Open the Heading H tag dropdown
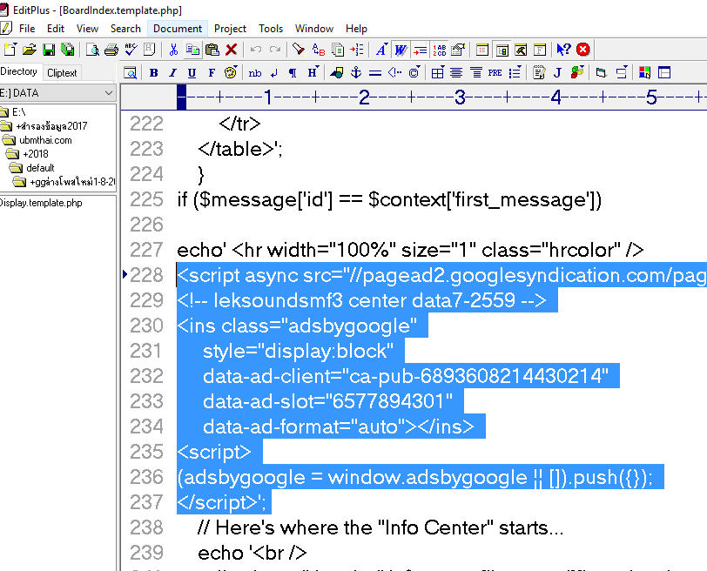The height and width of the screenshot is (571, 707). click(x=313, y=72)
